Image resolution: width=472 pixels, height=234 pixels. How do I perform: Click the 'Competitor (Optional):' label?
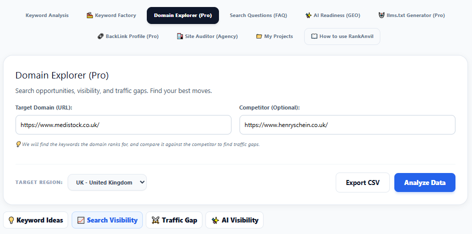270,107
